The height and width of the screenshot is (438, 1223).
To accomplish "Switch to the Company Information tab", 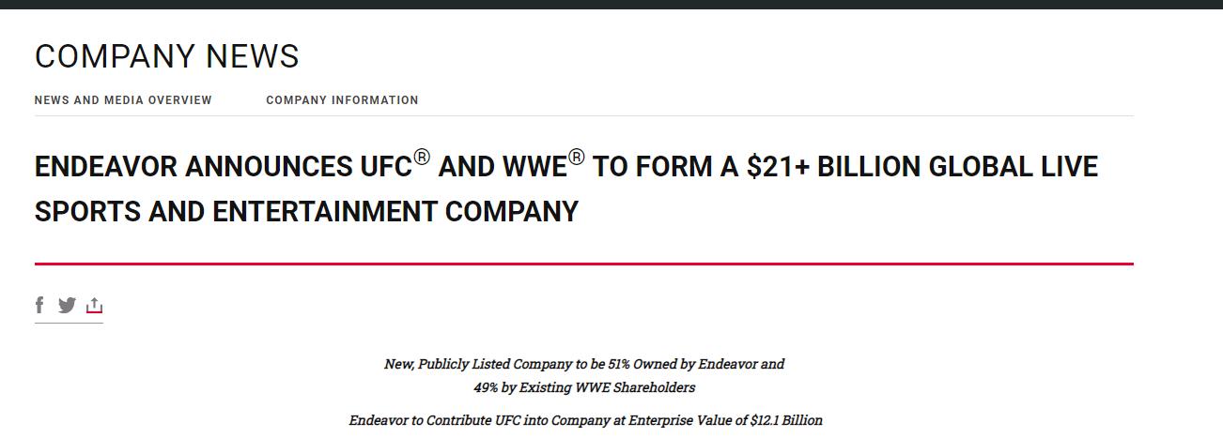I will coord(342,100).
